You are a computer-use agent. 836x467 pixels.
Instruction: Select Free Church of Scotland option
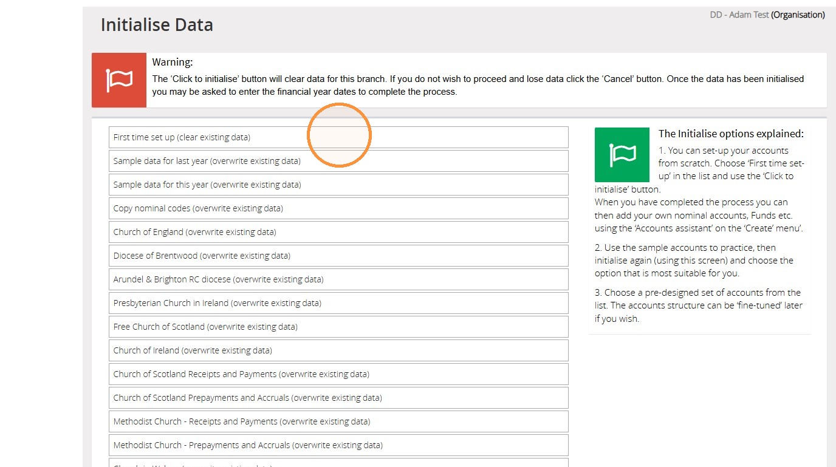click(x=338, y=327)
